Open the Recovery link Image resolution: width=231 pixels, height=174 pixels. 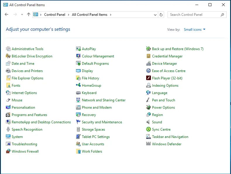click(x=89, y=115)
